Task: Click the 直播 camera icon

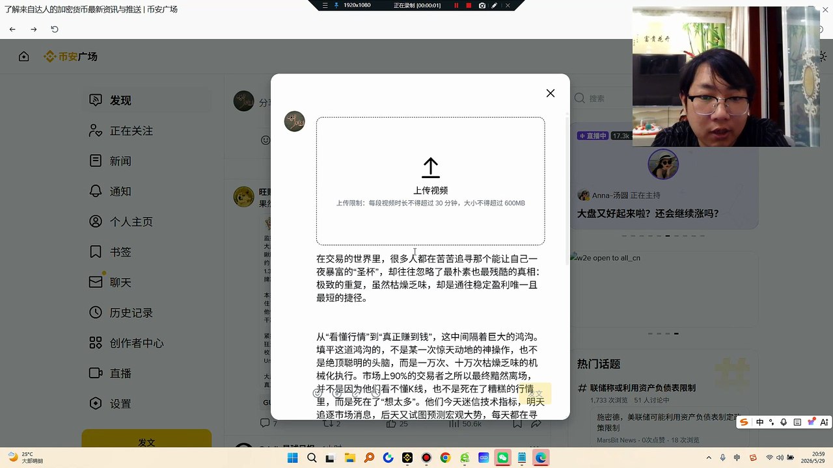Action: pos(96,373)
